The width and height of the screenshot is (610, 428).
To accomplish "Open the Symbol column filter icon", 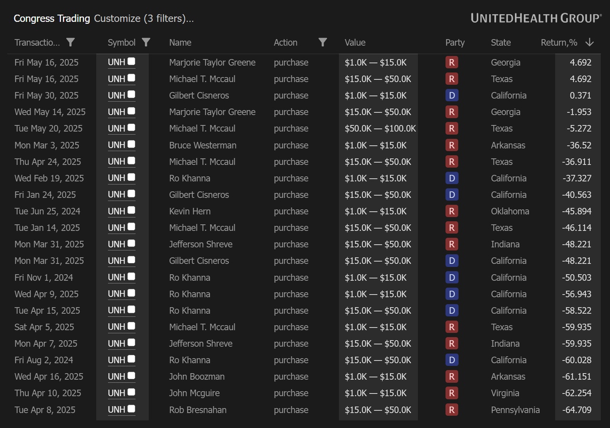I will click(146, 42).
